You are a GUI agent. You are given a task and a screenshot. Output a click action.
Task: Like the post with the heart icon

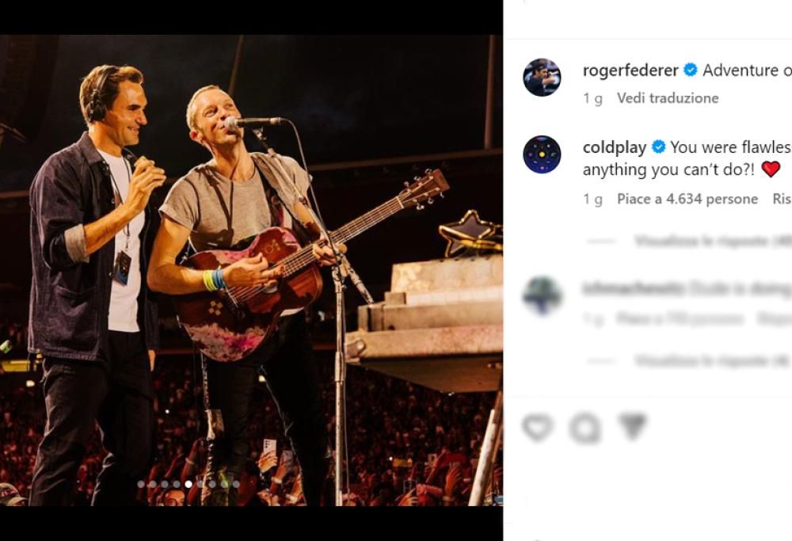(x=536, y=427)
